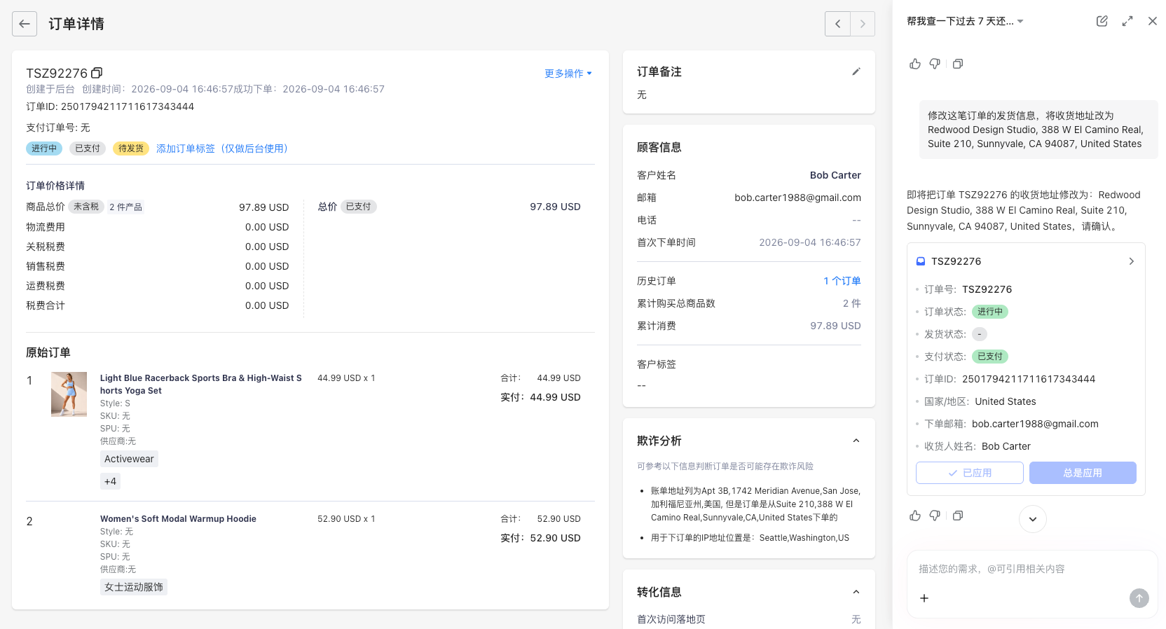Expand the assistant panel to fullscreen
The height and width of the screenshot is (629, 1166).
click(1127, 21)
